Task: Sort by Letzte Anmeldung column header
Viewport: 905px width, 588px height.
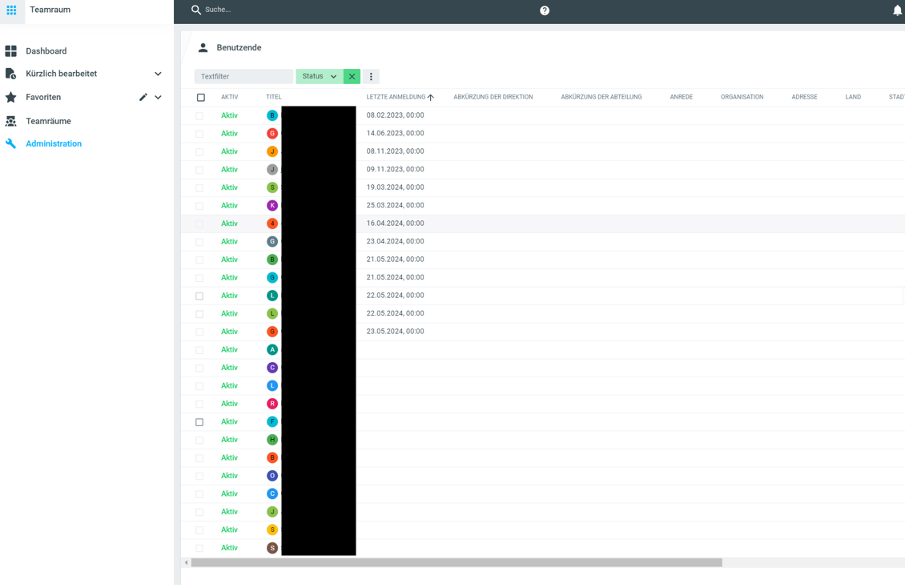Action: pyautogui.click(x=396, y=97)
